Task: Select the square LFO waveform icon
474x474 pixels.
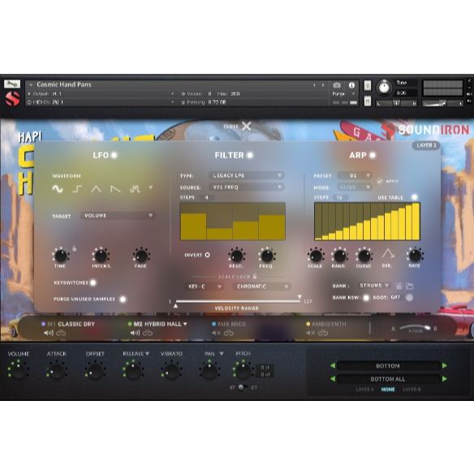Action: coord(77,189)
